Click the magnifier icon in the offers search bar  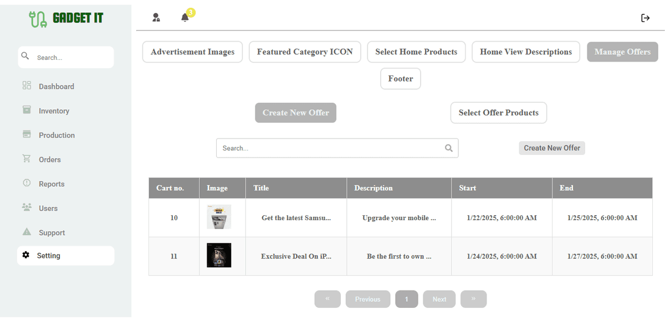(448, 148)
